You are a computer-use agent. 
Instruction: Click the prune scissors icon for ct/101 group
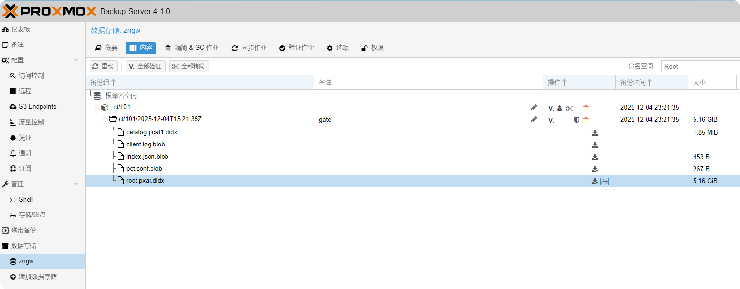(569, 108)
